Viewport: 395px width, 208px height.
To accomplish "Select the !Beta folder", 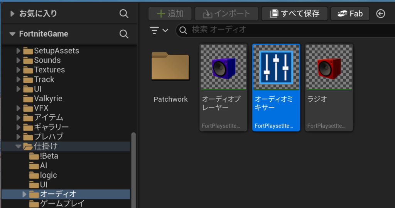I will coord(44,156).
